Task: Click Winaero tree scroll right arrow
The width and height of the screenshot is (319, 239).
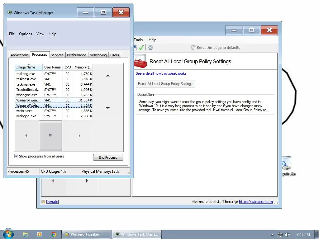Action: tap(87, 181)
